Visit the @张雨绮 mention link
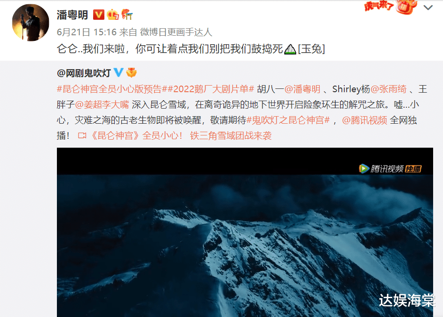443x317 pixels. coord(388,89)
